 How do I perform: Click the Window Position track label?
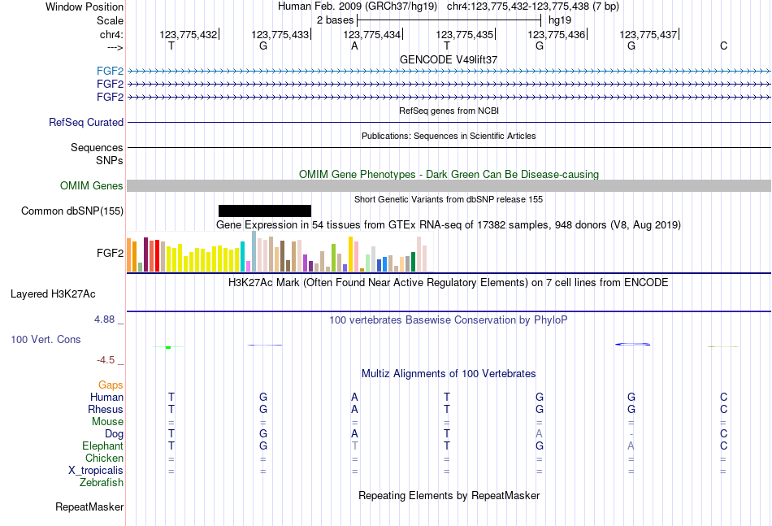(x=85, y=7)
